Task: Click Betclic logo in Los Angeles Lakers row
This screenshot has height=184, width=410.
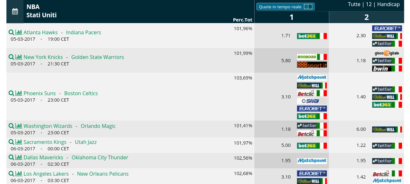Action: point(387,173)
